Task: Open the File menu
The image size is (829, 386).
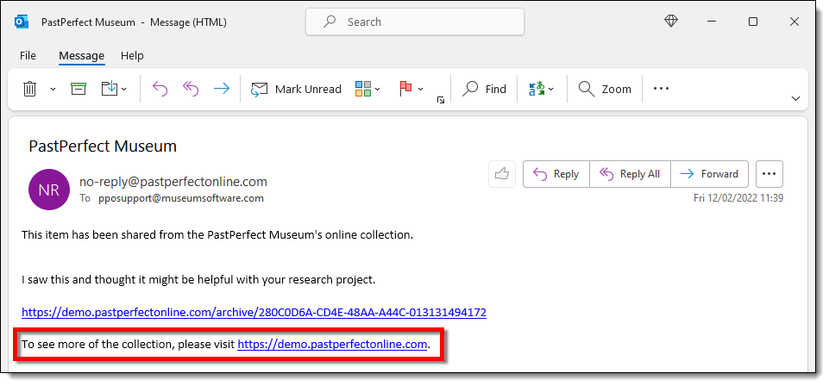Action: [x=28, y=55]
